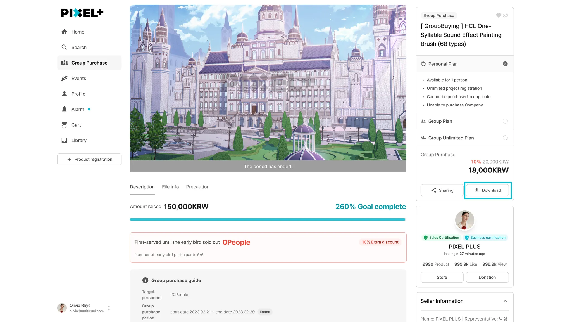572x322 pixels.
Task: Open Search via magnifier icon
Action: pos(64,47)
